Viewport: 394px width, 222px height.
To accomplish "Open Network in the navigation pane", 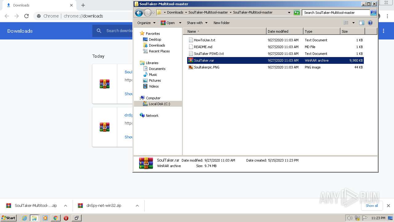I will point(152,116).
